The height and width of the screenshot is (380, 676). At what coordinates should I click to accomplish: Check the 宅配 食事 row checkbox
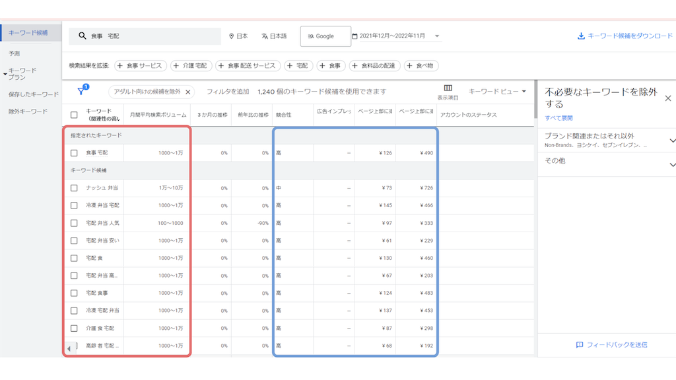74,293
